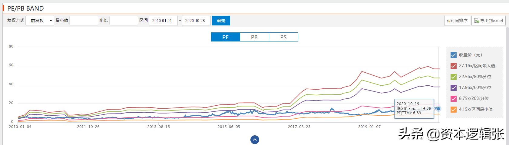Hide the 4.15x/区间最小值 band line
The height and width of the screenshot is (145, 509).
point(453,110)
